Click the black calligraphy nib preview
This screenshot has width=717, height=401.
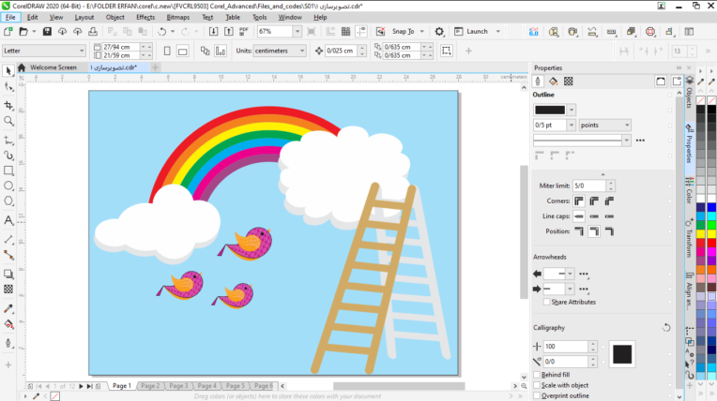click(x=622, y=354)
